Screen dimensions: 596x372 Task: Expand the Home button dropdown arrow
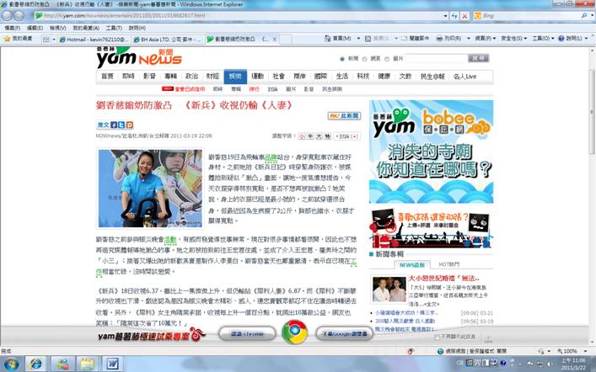[358, 39]
